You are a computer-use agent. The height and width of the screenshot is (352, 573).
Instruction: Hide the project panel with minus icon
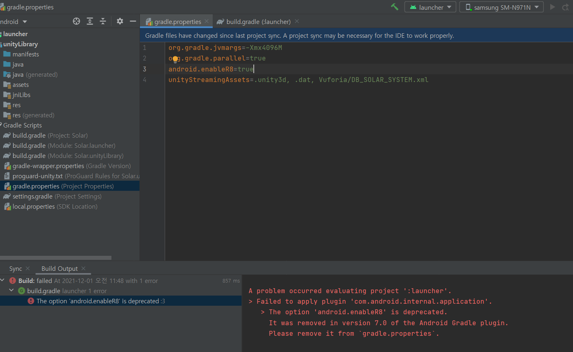133,21
